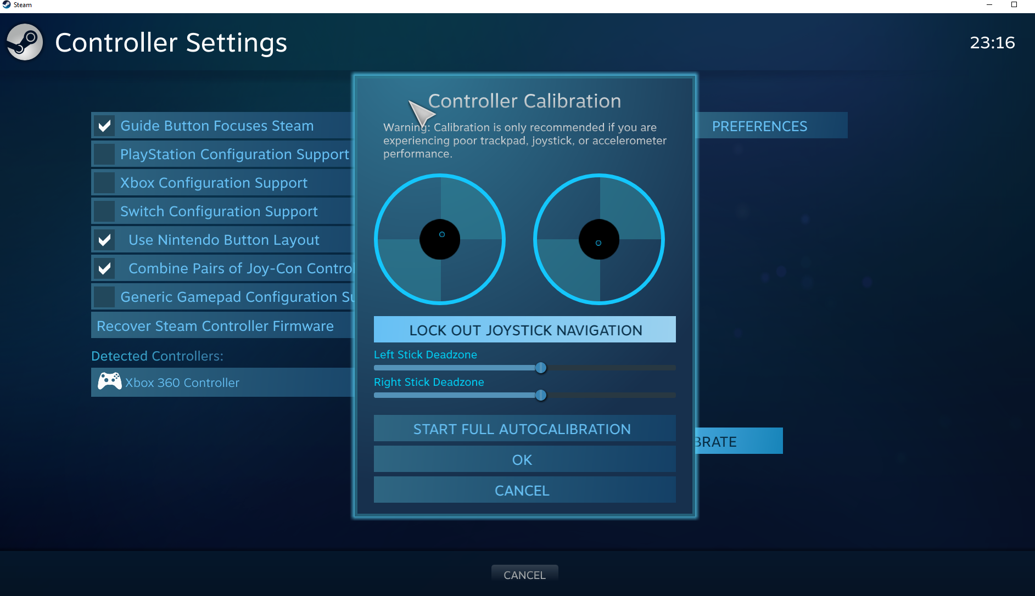Screen dimensions: 1035x596
Task: Click the partially hidden CALIBRATE button
Action: [739, 441]
